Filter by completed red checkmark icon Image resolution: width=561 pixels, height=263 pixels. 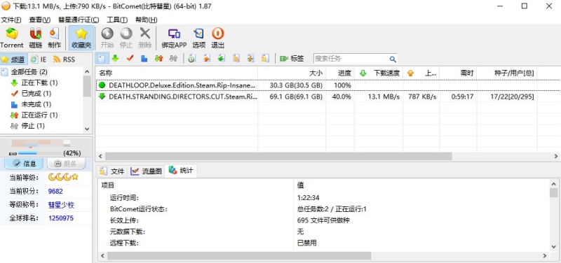click(130, 59)
